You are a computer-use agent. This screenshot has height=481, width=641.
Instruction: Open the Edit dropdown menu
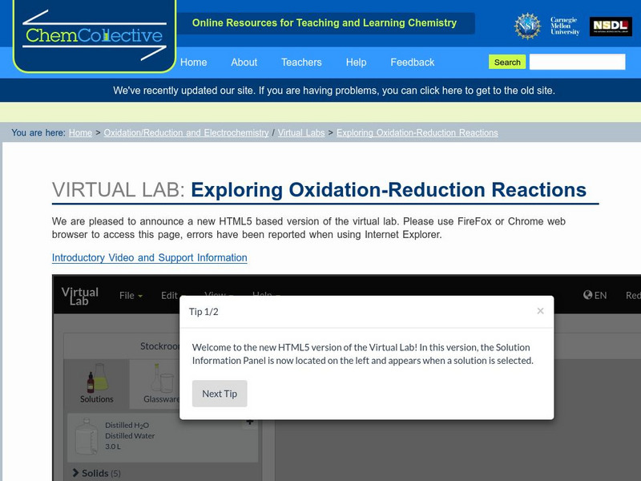pyautogui.click(x=169, y=295)
